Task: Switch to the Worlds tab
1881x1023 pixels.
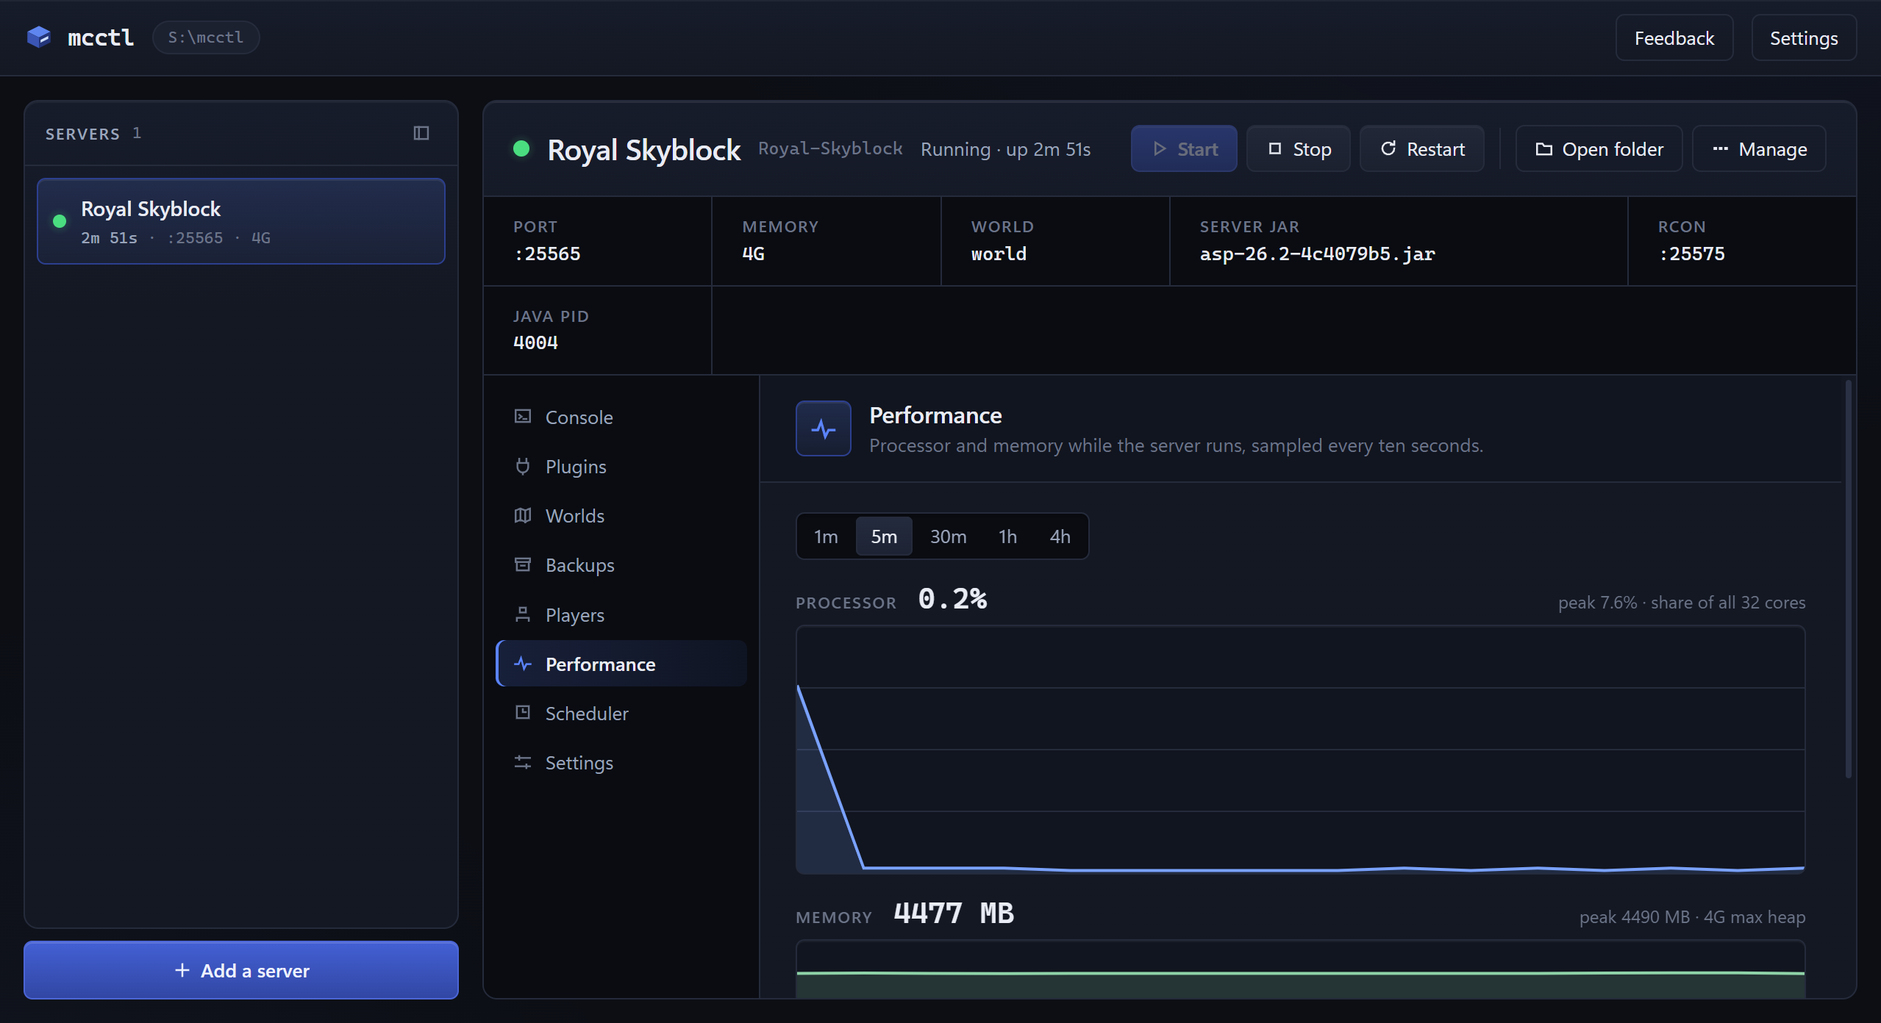Action: [x=621, y=516]
